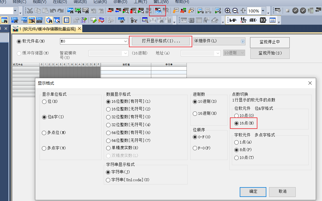Open the 视图(V) menu
This screenshot has height=201, width=322.
point(39,2)
